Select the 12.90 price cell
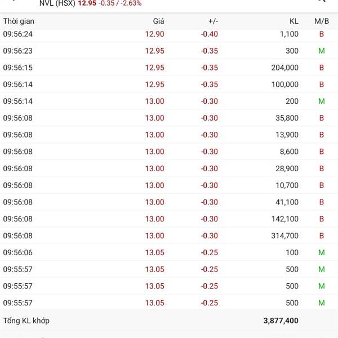338x338 pixels. point(154,34)
